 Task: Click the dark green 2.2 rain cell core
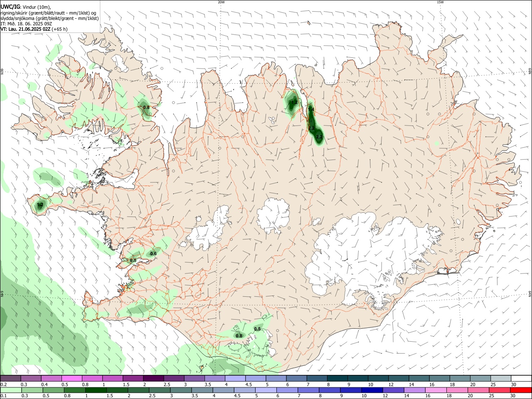coord(319,137)
